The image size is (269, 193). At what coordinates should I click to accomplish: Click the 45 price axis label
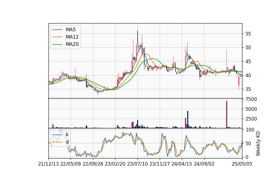click(x=248, y=62)
